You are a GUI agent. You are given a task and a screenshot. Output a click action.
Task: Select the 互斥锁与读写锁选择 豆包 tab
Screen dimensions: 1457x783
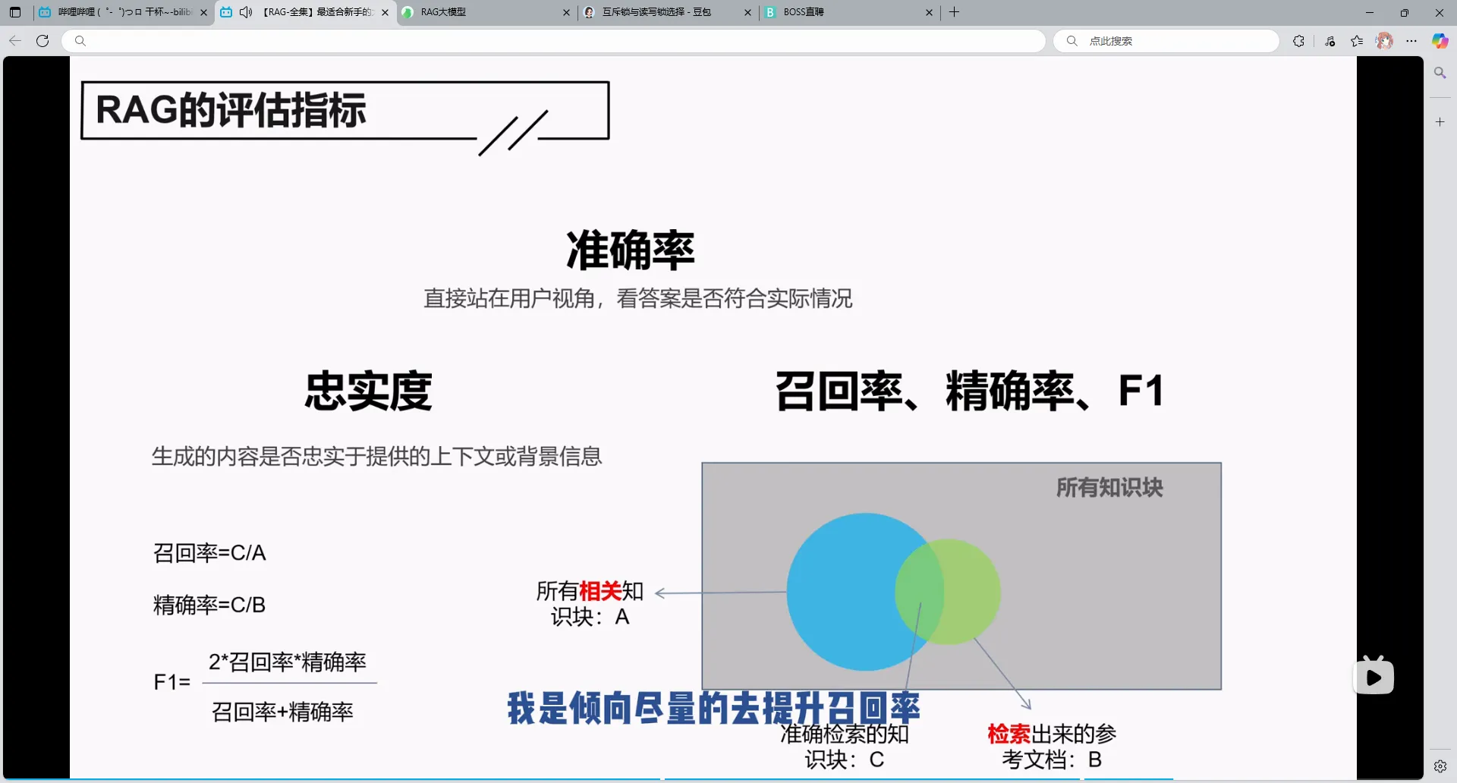point(660,12)
